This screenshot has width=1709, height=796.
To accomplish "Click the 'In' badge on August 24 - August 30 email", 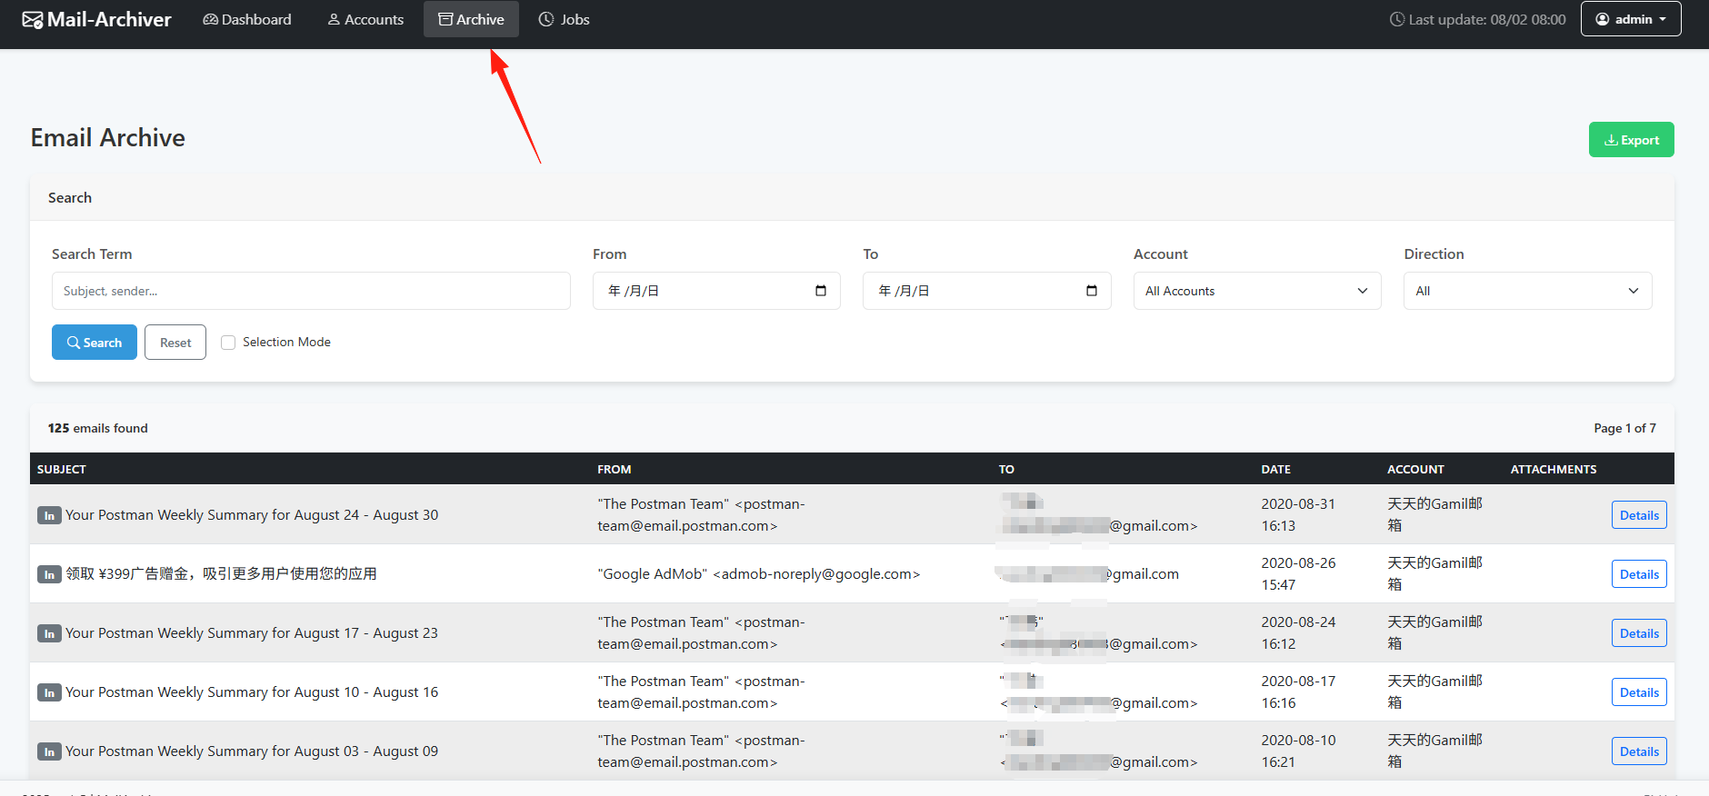I will pos(49,515).
